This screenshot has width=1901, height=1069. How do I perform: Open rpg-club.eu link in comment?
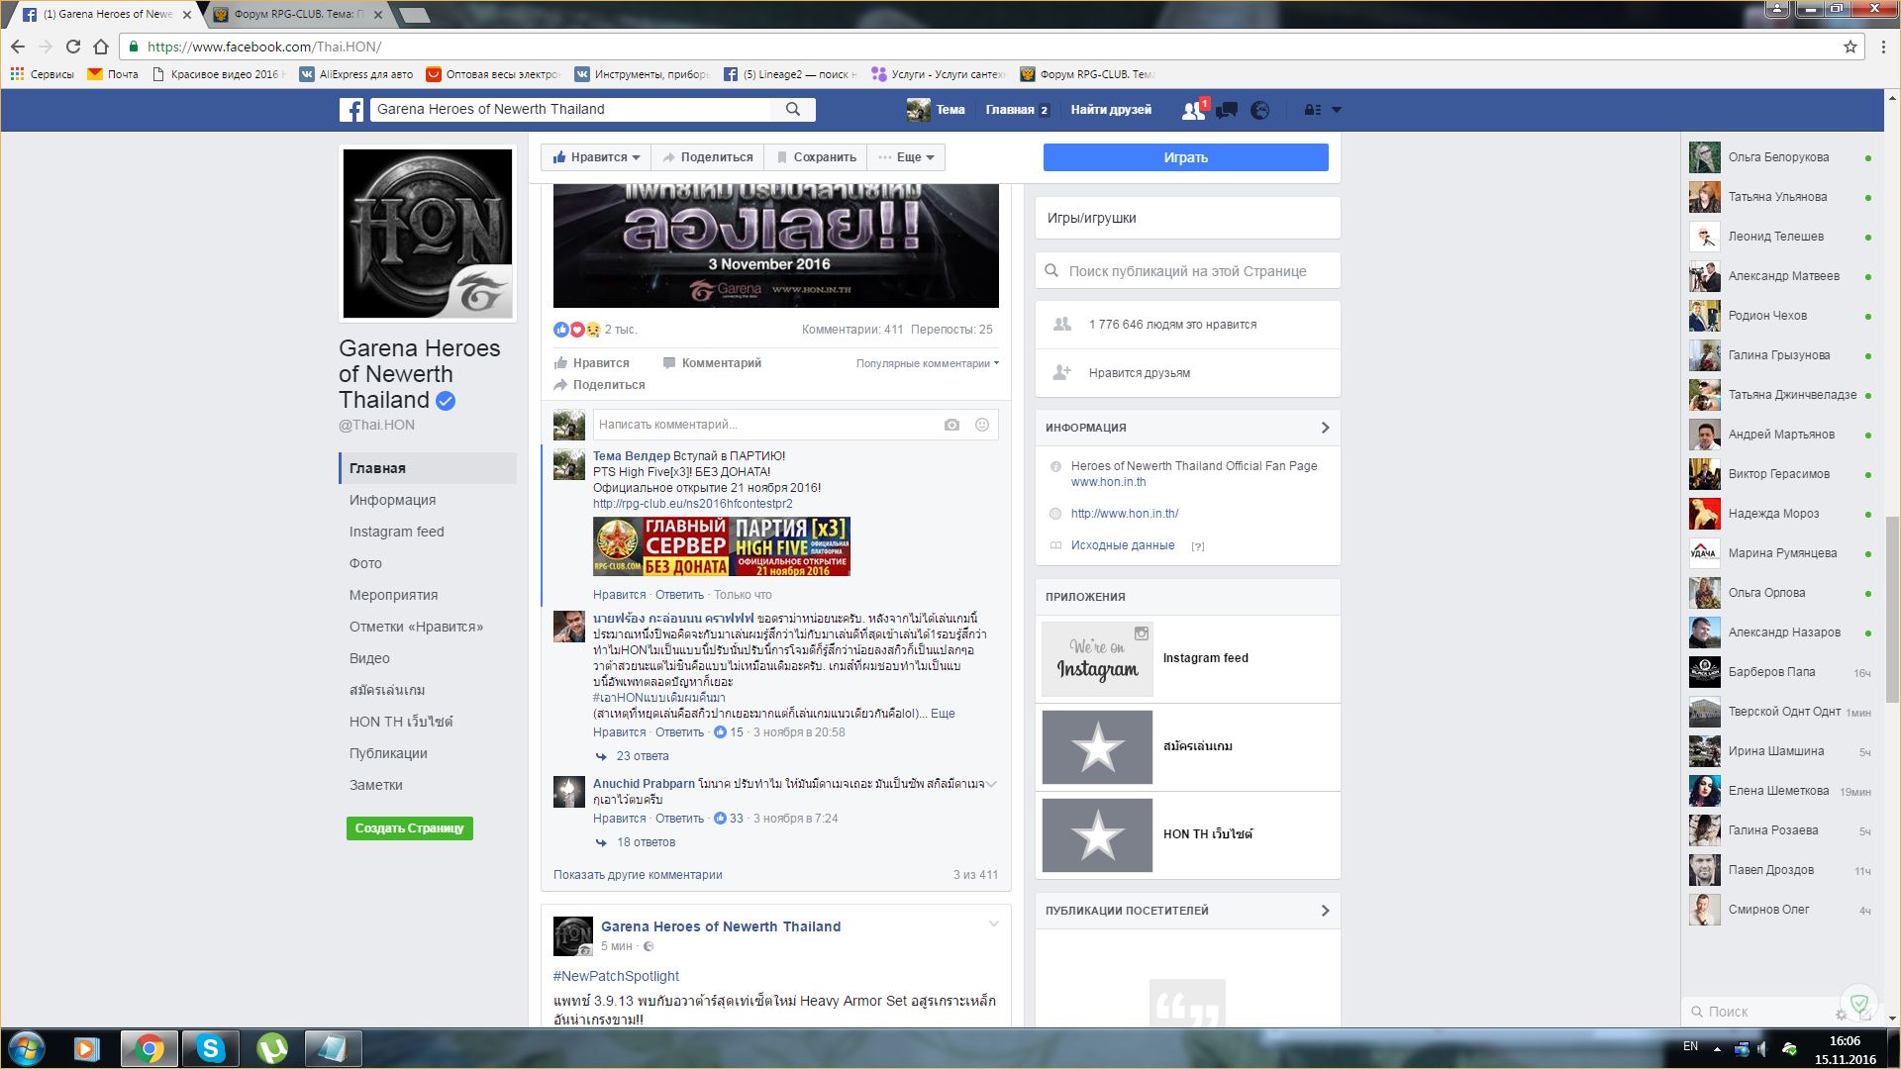tap(692, 504)
